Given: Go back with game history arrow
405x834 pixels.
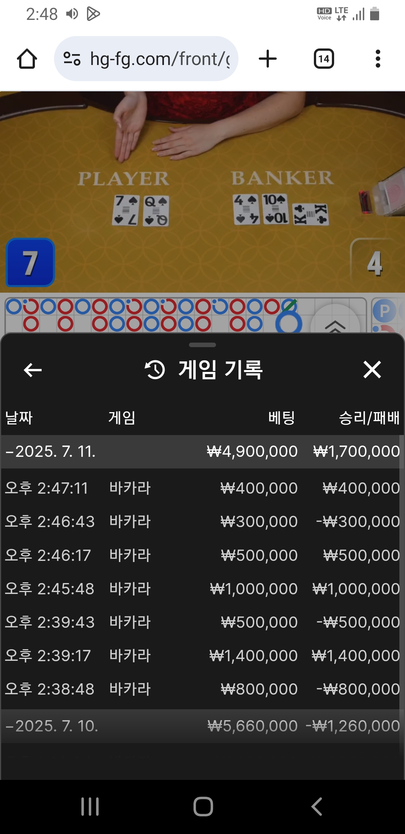Looking at the screenshot, I should [x=33, y=370].
